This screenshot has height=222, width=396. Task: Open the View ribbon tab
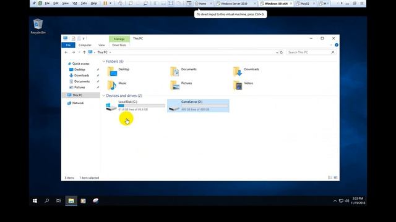101,45
